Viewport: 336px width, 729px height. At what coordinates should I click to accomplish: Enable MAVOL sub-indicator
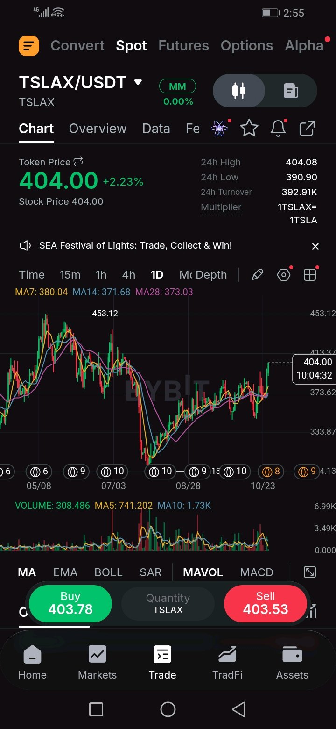click(x=203, y=572)
